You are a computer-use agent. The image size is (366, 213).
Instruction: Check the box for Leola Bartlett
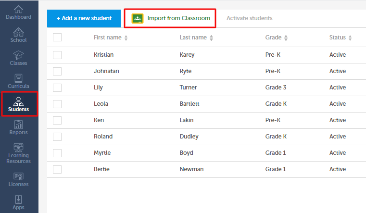(57, 104)
